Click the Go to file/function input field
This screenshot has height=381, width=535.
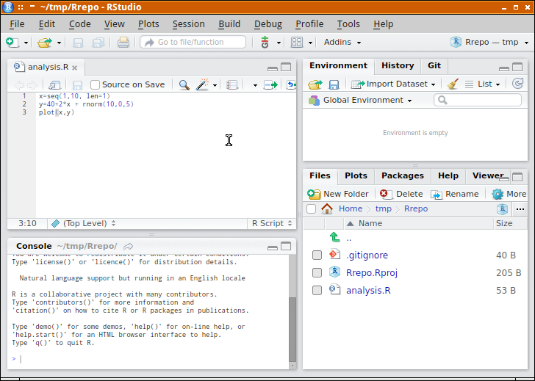coord(193,43)
